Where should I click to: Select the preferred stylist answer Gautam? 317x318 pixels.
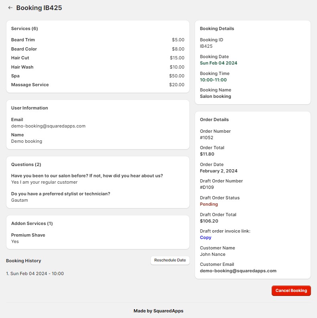click(20, 200)
